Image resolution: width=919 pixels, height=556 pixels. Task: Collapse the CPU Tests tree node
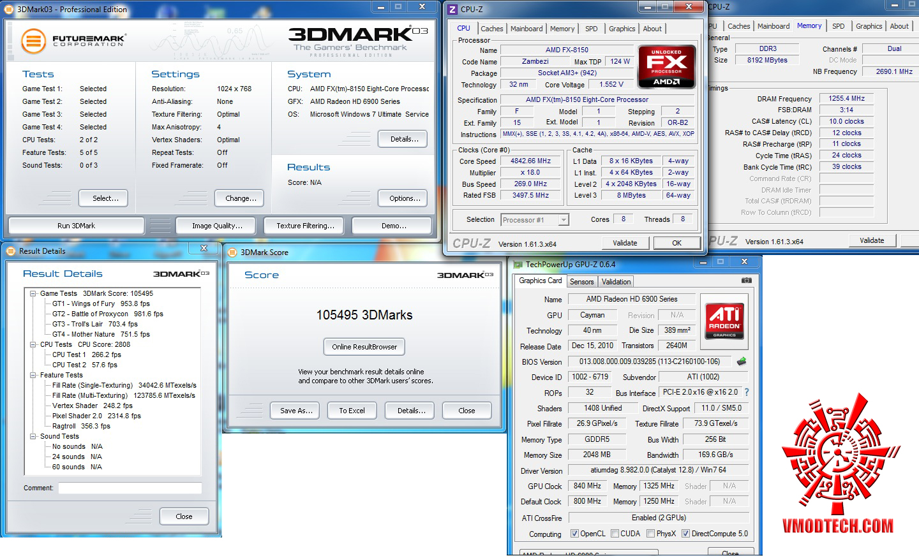(33, 344)
